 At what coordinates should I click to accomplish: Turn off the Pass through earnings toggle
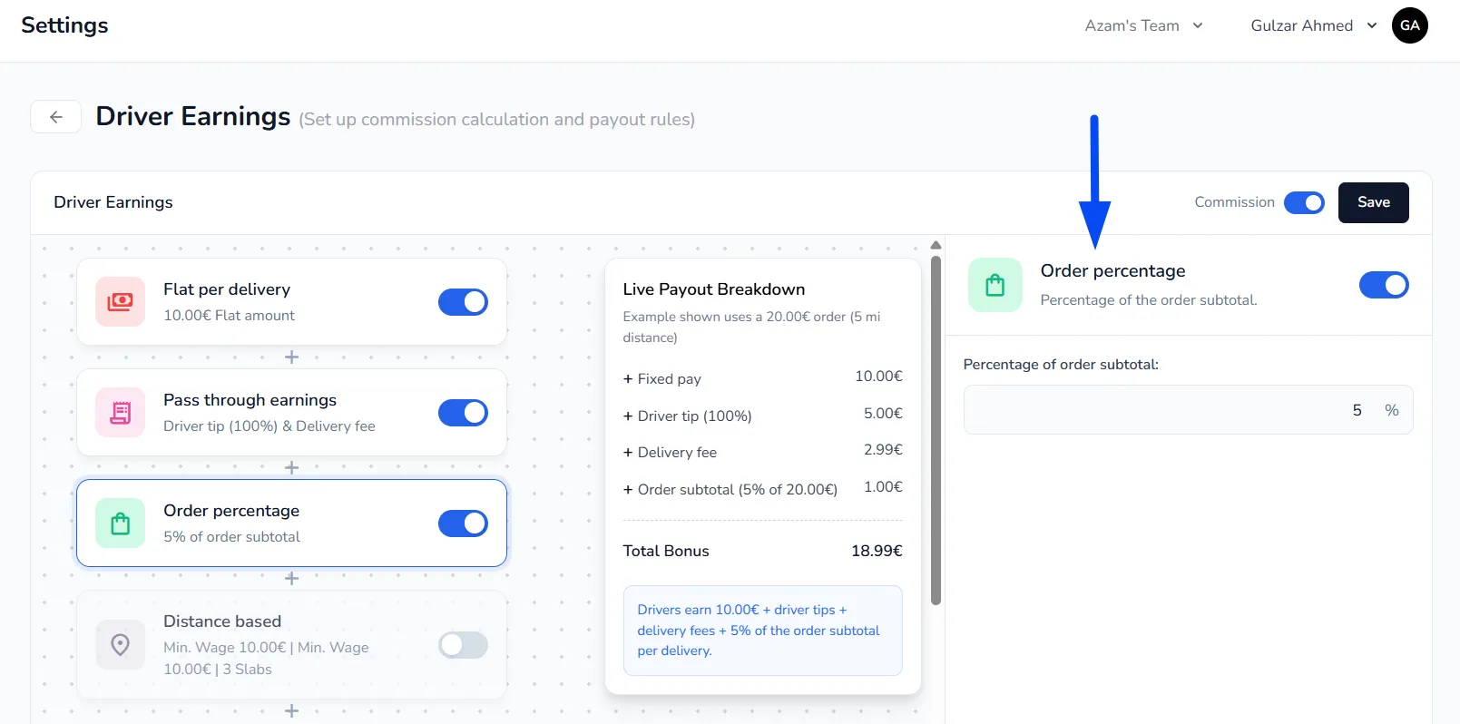pos(463,413)
